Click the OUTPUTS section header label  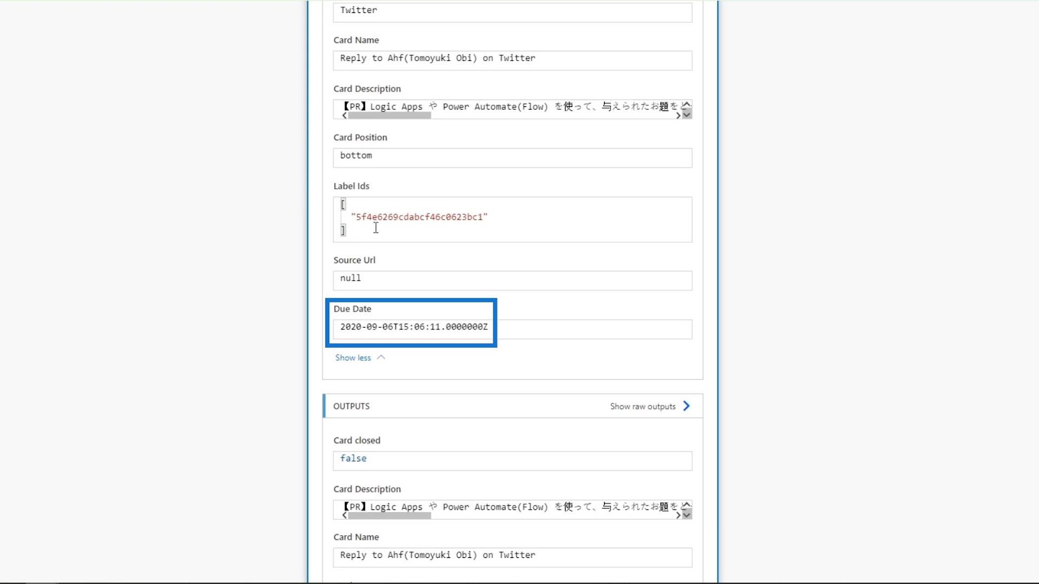351,406
